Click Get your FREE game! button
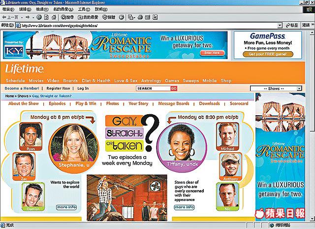The height and width of the screenshot is (229, 315). (268, 54)
